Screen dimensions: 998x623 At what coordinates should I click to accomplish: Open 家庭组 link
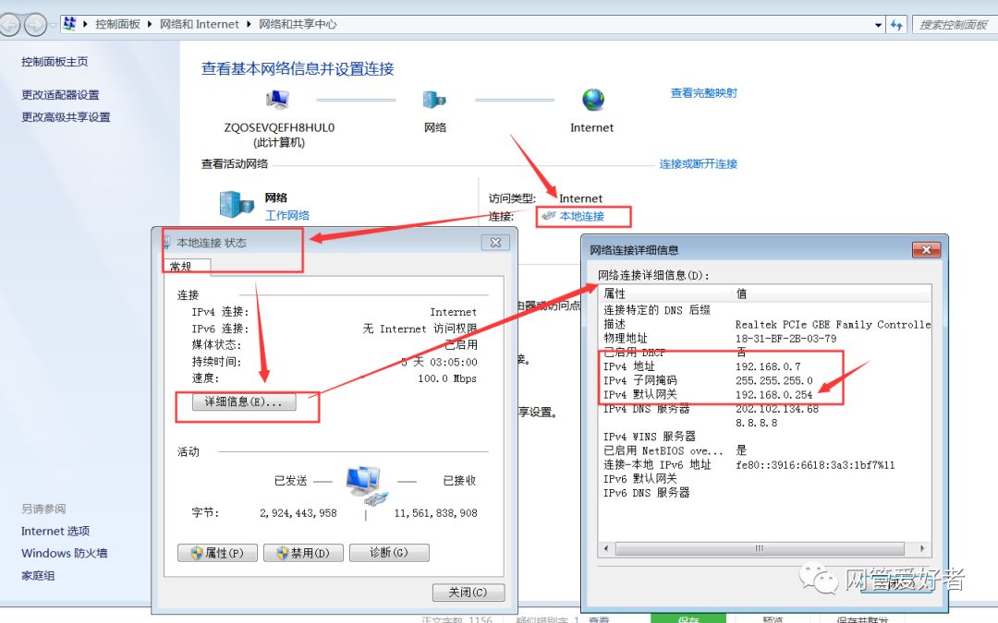38,575
